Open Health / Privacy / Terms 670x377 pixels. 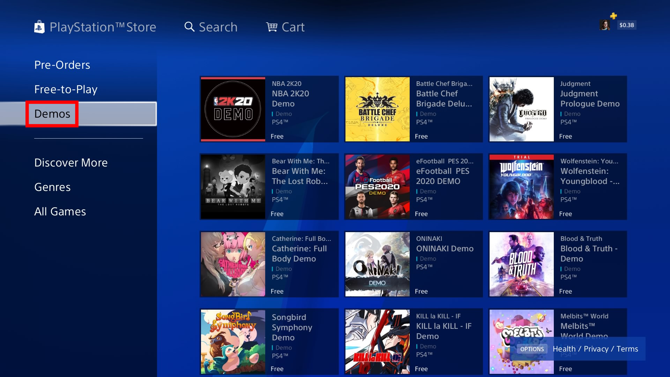click(x=595, y=348)
